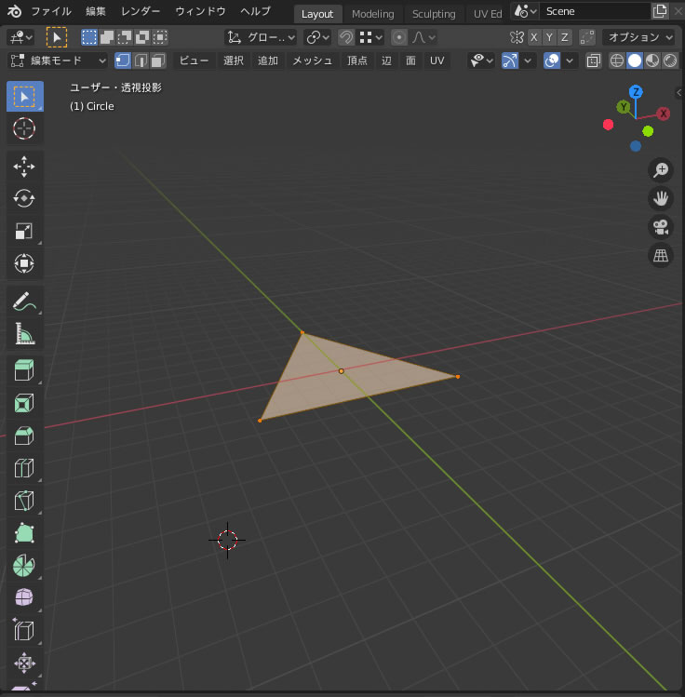Select the Move tool in the toolbar
The image size is (685, 697).
click(24, 166)
